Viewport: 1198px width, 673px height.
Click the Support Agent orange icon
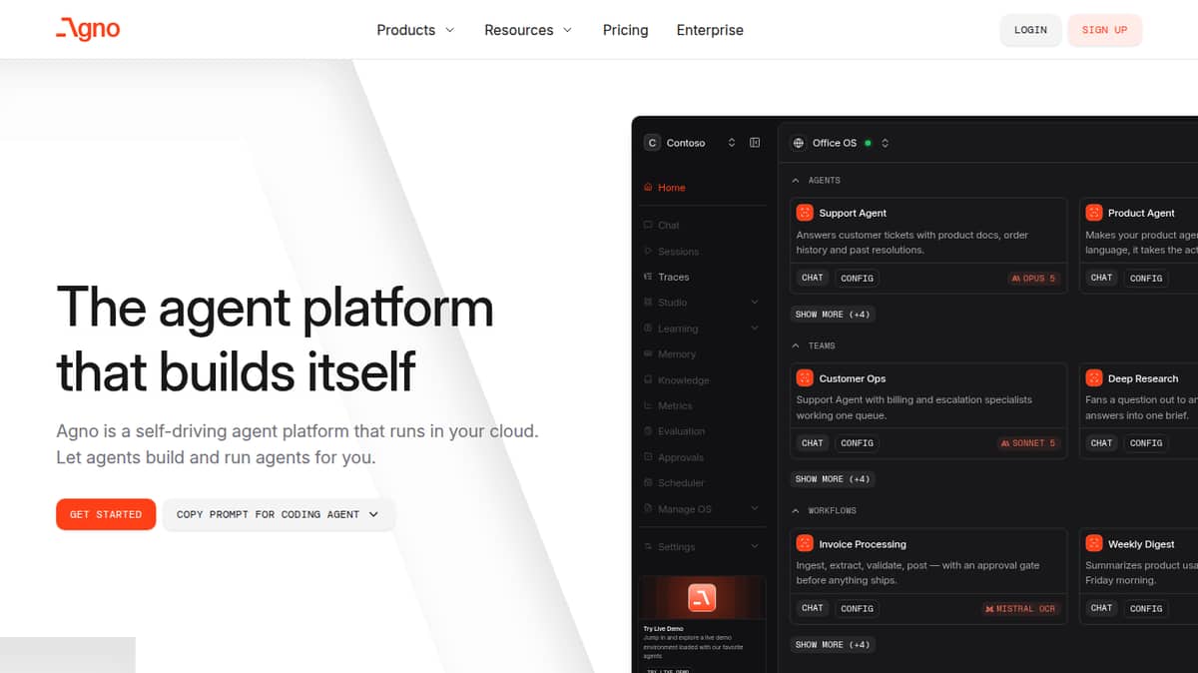pyautogui.click(x=805, y=213)
